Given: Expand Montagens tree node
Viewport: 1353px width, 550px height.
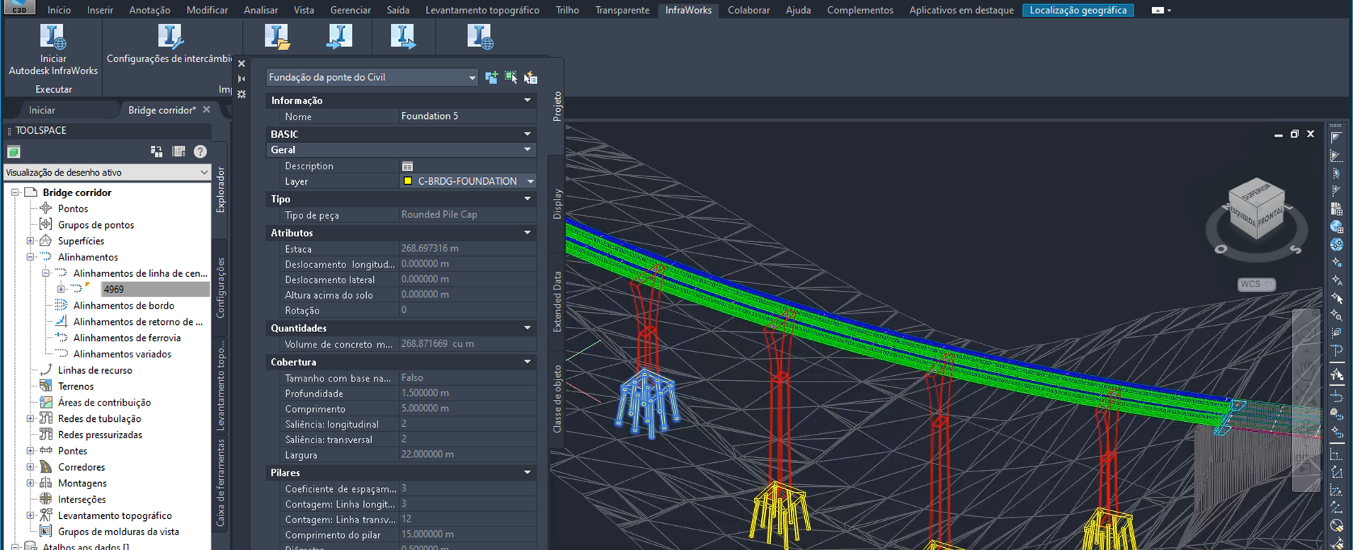Looking at the screenshot, I should [x=30, y=483].
